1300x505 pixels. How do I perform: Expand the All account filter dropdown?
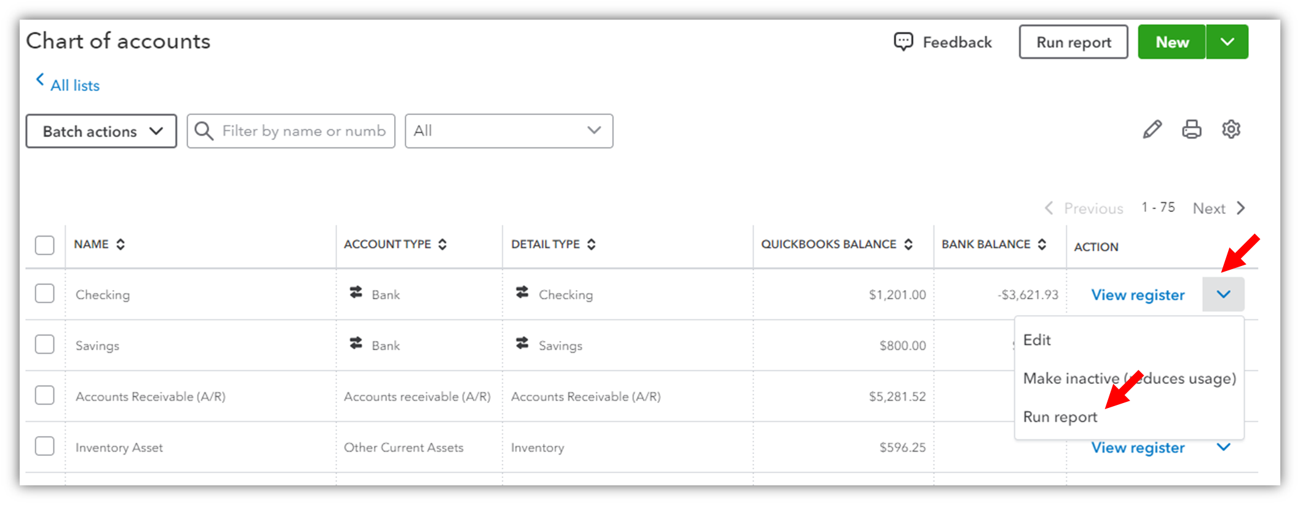pyautogui.click(x=509, y=131)
